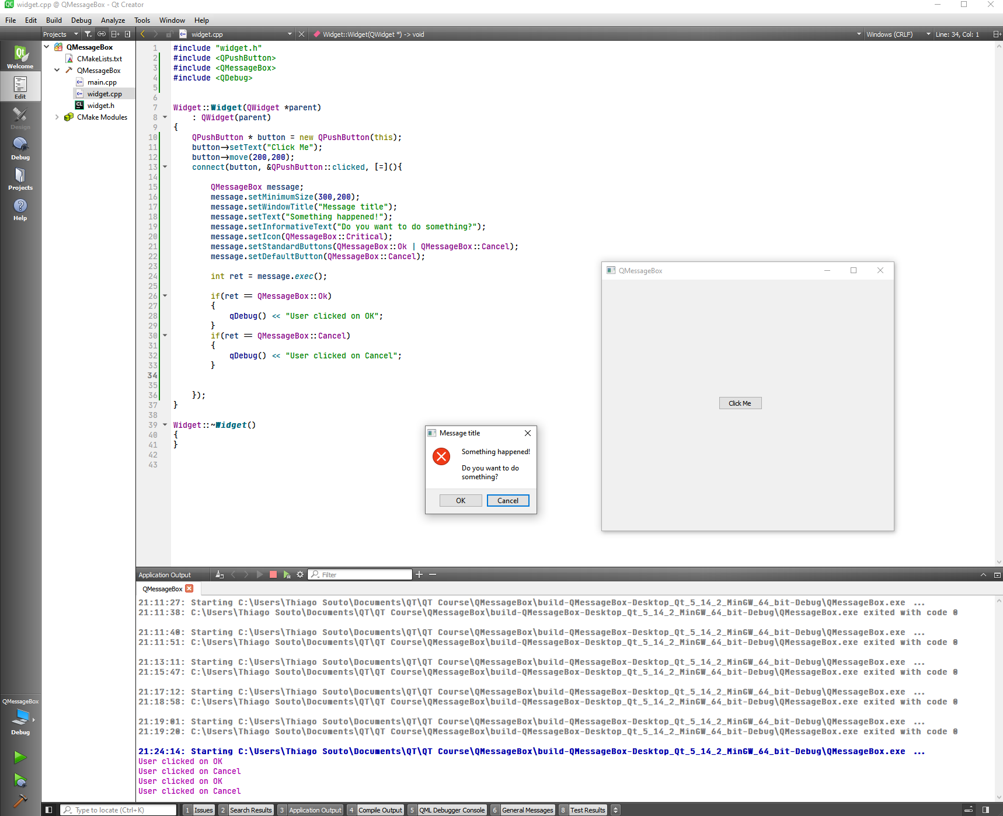Click the Type to locate field
This screenshot has width=1003, height=816.
(119, 810)
